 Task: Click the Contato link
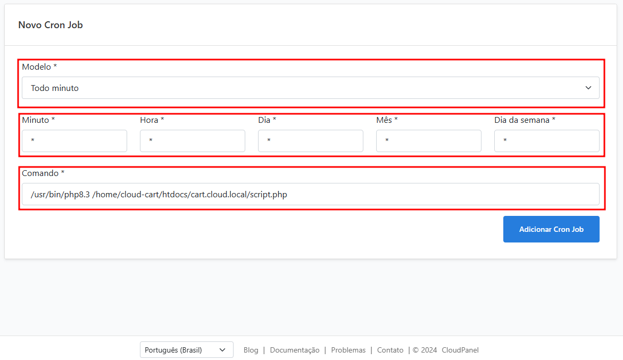(x=390, y=350)
